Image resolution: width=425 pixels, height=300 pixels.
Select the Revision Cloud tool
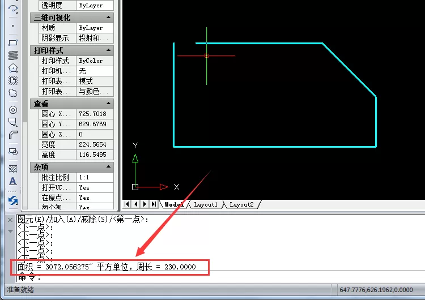coord(12,93)
